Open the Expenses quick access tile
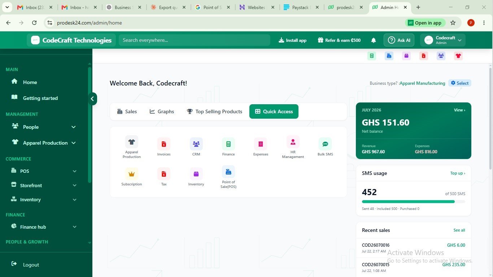 261,147
